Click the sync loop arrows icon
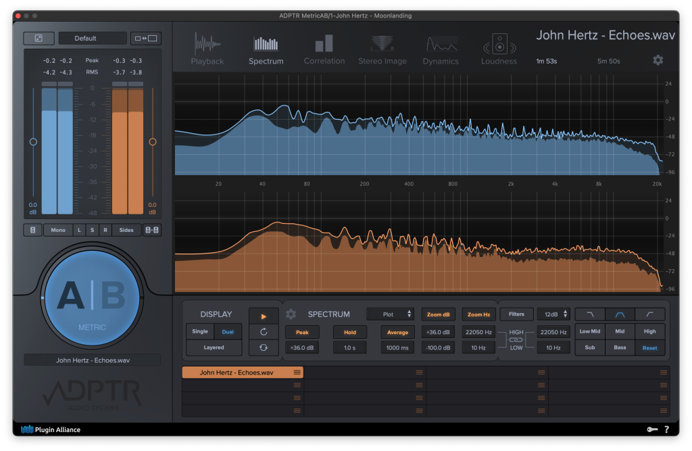The width and height of the screenshot is (692, 451). pyautogui.click(x=264, y=348)
